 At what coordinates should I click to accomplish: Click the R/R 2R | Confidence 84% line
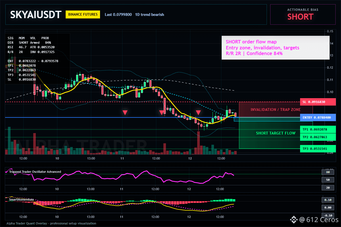(x=254, y=53)
